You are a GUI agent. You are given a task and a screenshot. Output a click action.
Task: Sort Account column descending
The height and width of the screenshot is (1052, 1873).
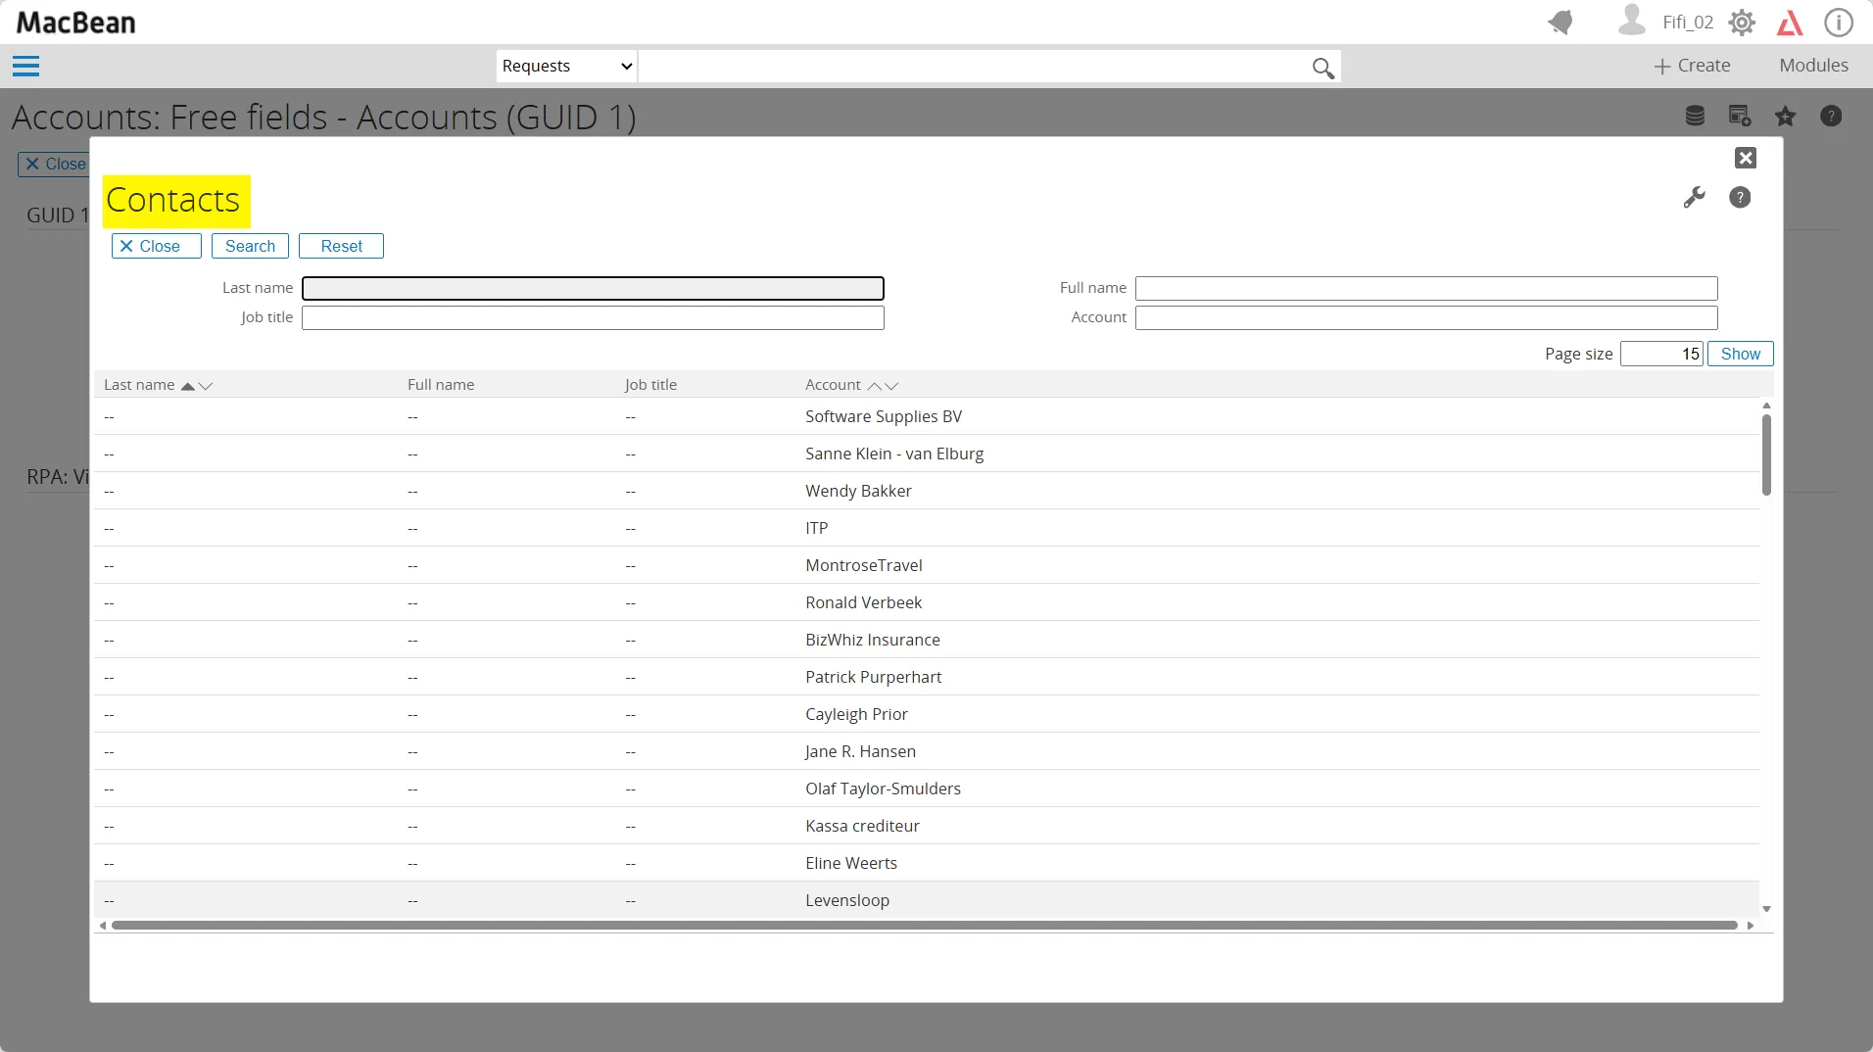pyautogui.click(x=891, y=386)
